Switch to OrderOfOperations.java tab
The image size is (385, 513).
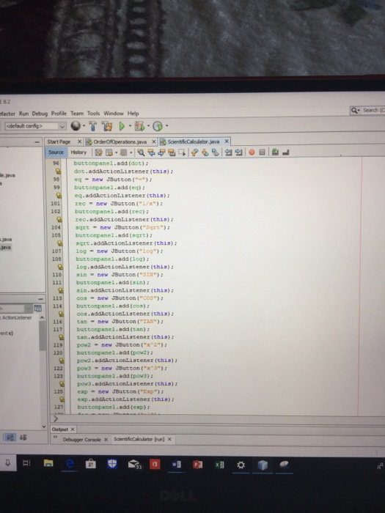pos(120,141)
